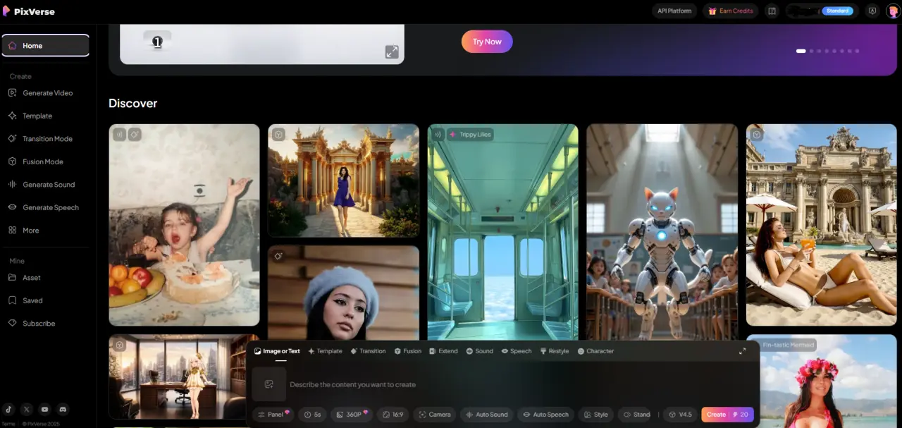This screenshot has height=428, width=902.
Task: Open the V4.5 model version dropdown
Action: (680, 415)
